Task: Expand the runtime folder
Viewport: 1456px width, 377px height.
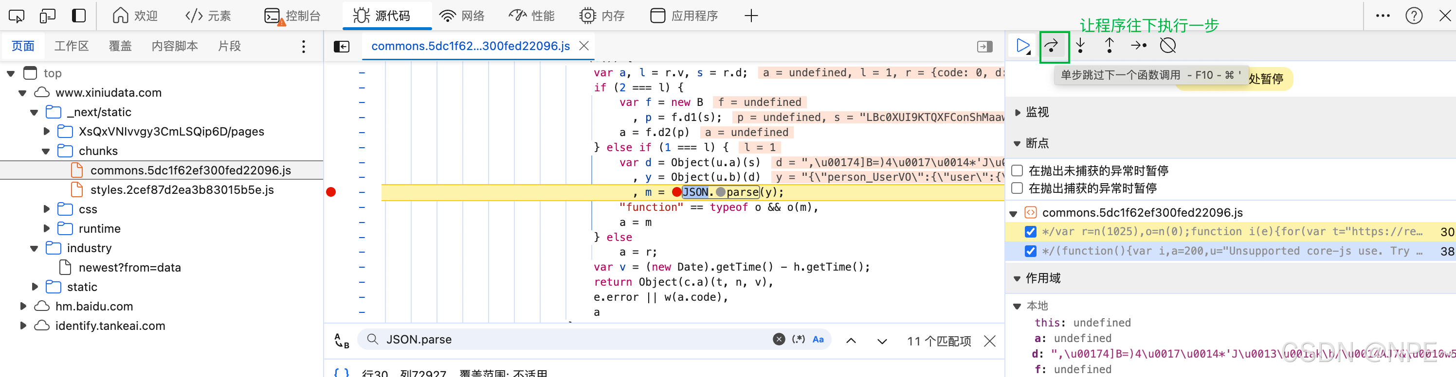Action: [47, 228]
